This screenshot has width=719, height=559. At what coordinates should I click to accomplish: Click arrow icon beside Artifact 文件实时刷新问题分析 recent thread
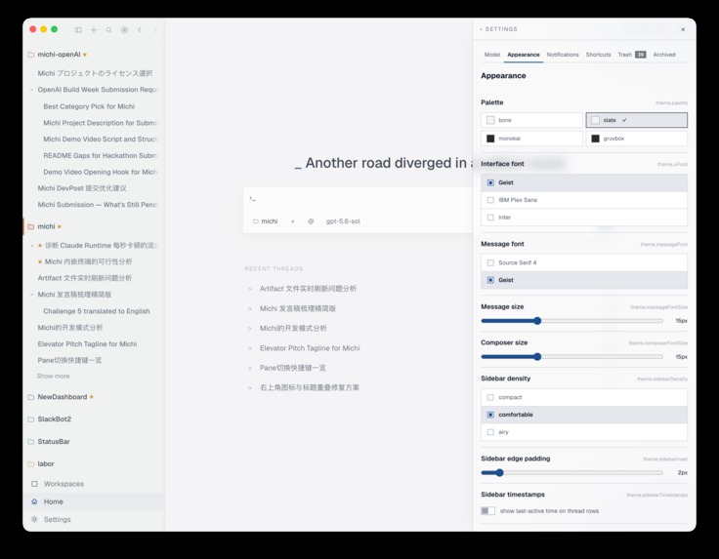pos(249,289)
